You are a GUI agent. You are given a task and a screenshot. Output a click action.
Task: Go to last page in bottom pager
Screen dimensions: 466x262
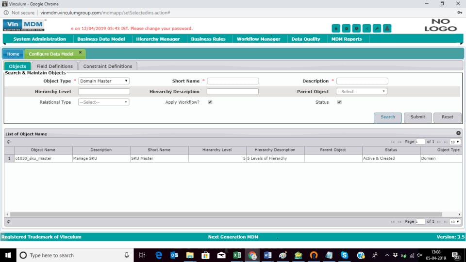point(445,222)
